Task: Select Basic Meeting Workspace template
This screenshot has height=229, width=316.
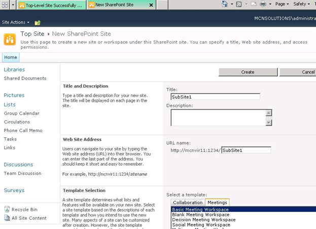Action: point(243,209)
